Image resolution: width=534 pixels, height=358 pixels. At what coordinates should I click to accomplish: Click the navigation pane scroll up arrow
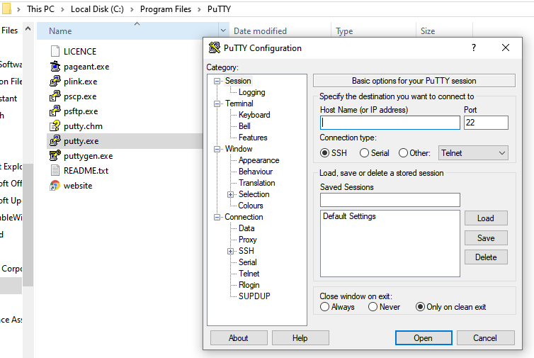[28, 28]
